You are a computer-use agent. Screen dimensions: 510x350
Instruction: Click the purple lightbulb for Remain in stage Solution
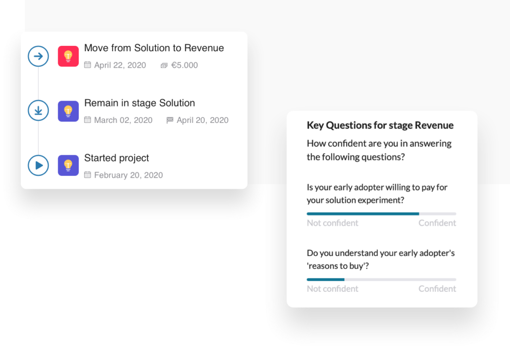point(68,111)
